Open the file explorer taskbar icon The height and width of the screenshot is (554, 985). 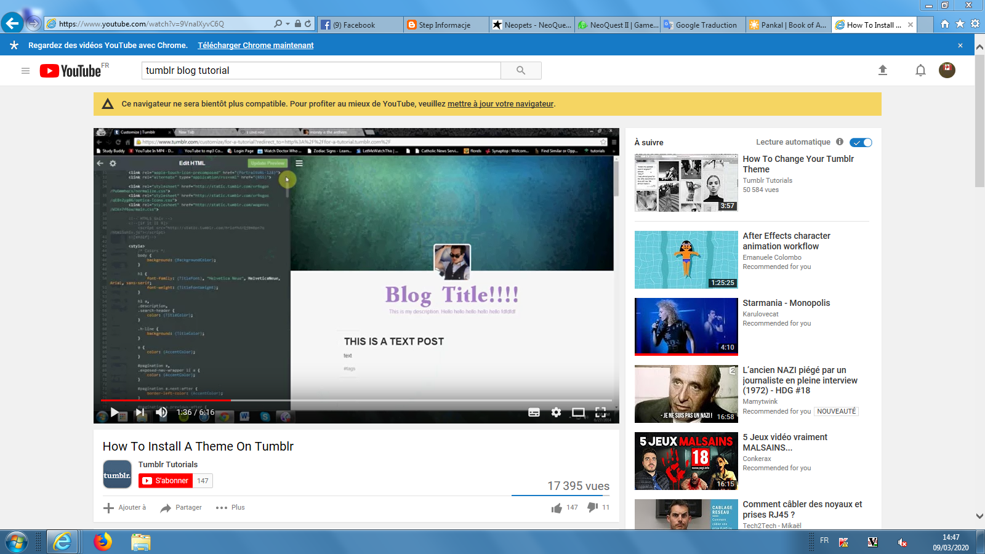(140, 542)
